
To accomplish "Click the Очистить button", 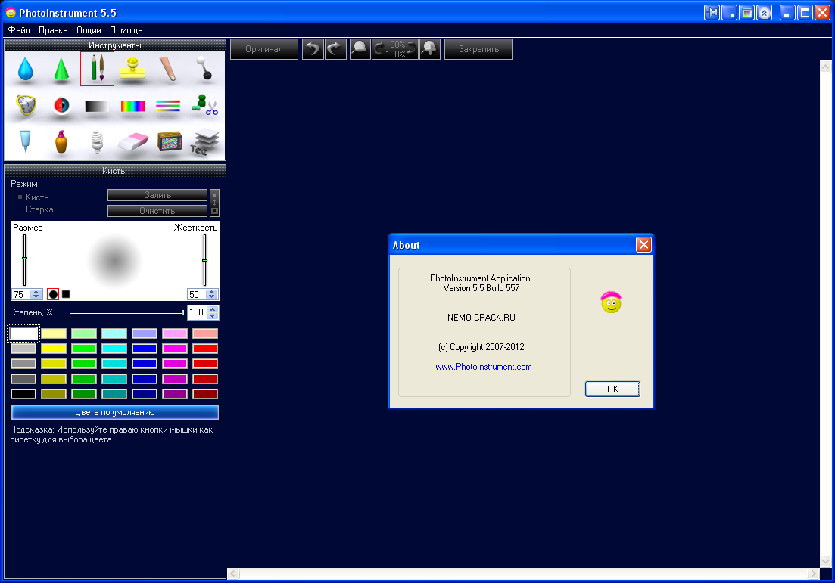I will 157,211.
